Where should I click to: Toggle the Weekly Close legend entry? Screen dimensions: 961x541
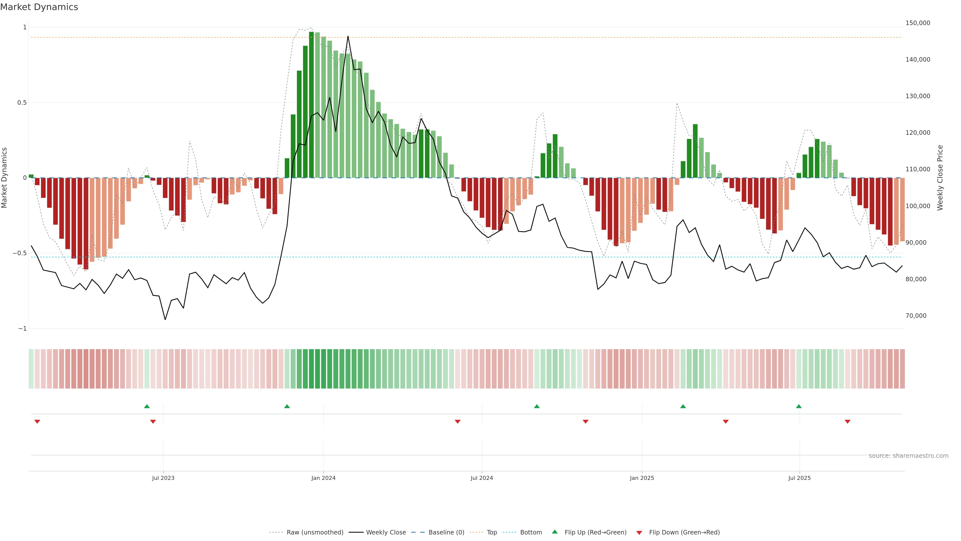click(x=386, y=532)
